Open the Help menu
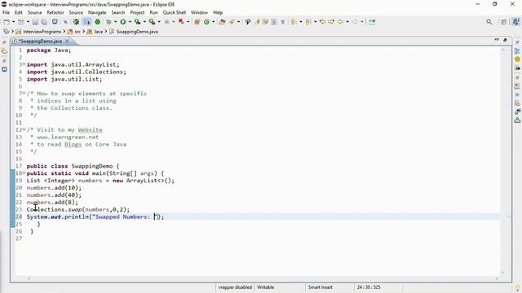Image resolution: width=522 pixels, height=293 pixels. tap(218, 12)
